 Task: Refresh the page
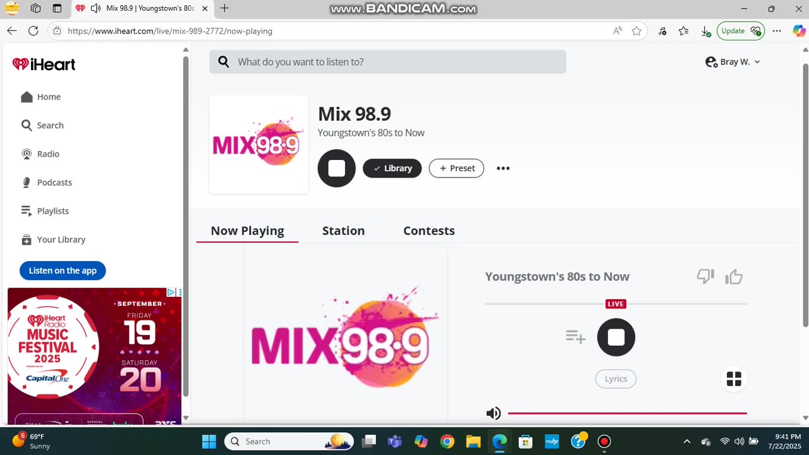(33, 30)
